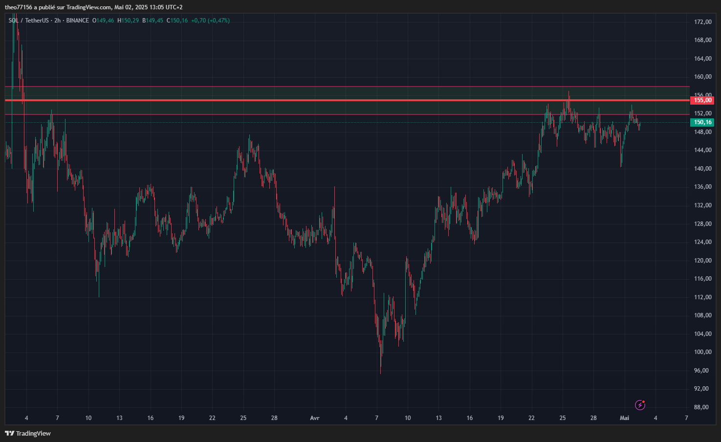Click the 172,00 label on price axis
Viewport: 721px width, 442px height.
pyautogui.click(x=702, y=22)
